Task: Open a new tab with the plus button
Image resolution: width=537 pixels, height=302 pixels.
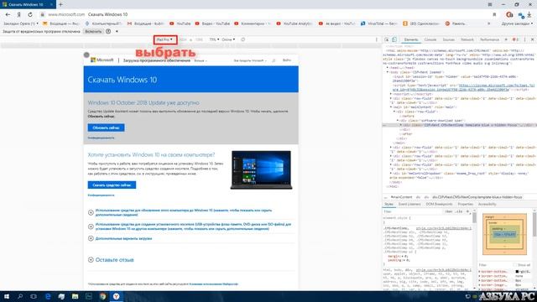Action: [60, 4]
